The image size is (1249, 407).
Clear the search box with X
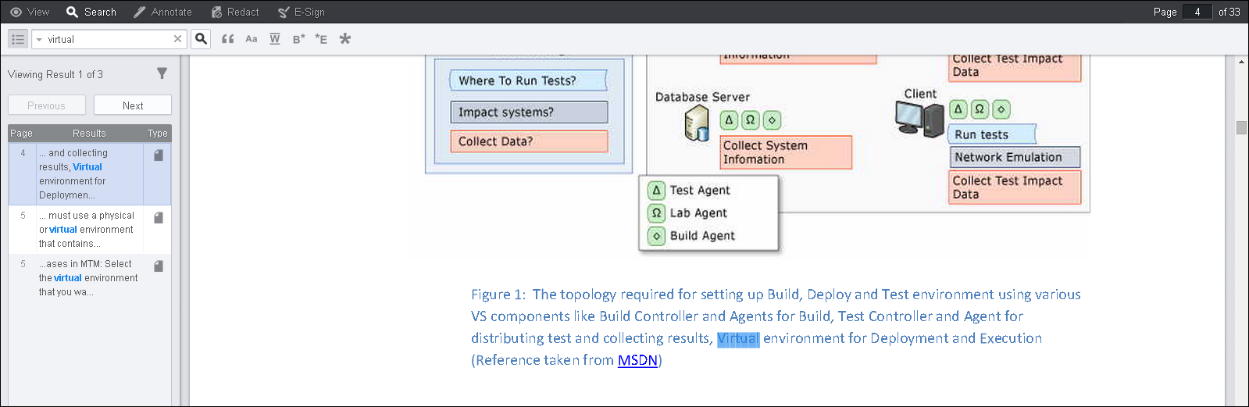[177, 39]
